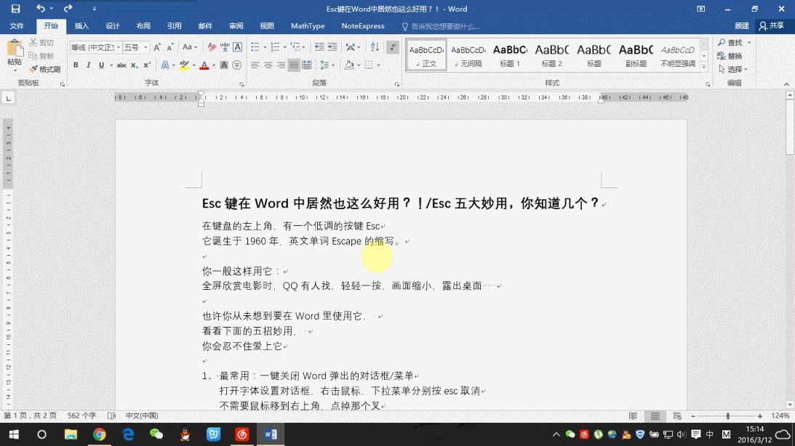This screenshot has width=795, height=446.
Task: Apply bold formatting to text
Action: pos(76,64)
